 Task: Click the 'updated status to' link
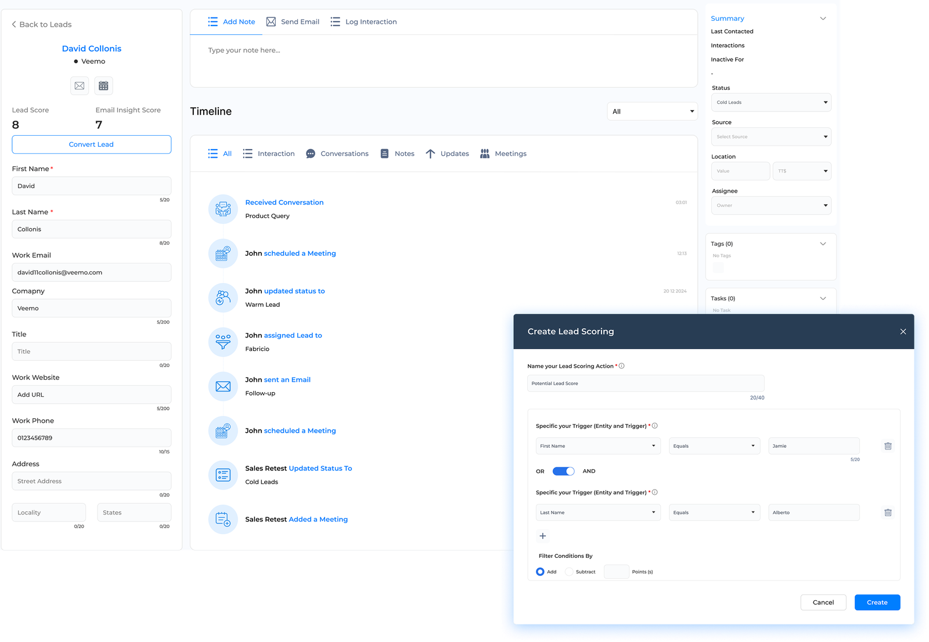[x=294, y=291]
